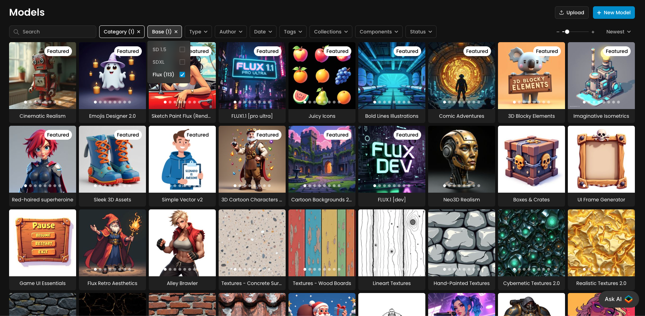
Task: Open the Collections filter dropdown
Action: (x=331, y=32)
